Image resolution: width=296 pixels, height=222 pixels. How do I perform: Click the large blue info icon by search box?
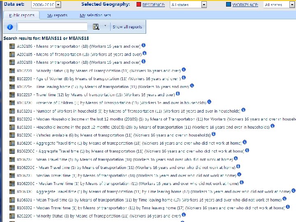pyautogui.click(x=10, y=27)
